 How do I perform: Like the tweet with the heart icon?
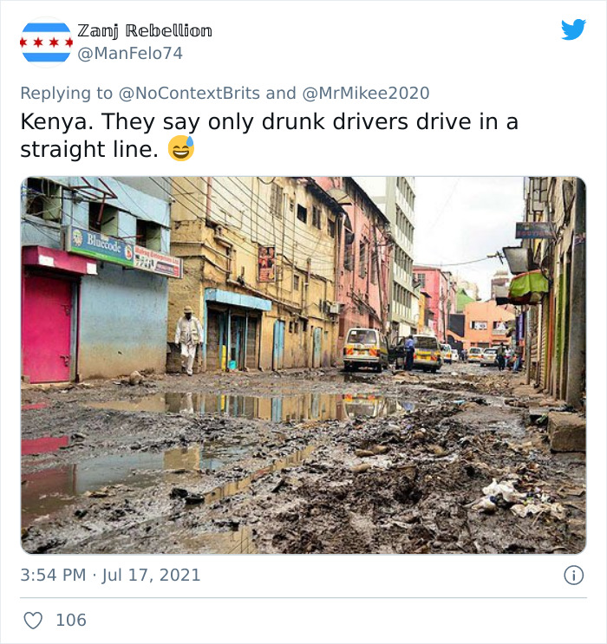33,621
